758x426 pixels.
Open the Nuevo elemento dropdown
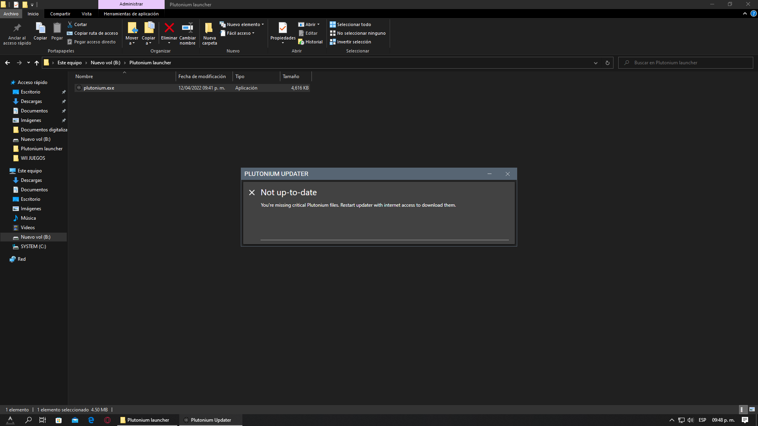click(x=242, y=24)
